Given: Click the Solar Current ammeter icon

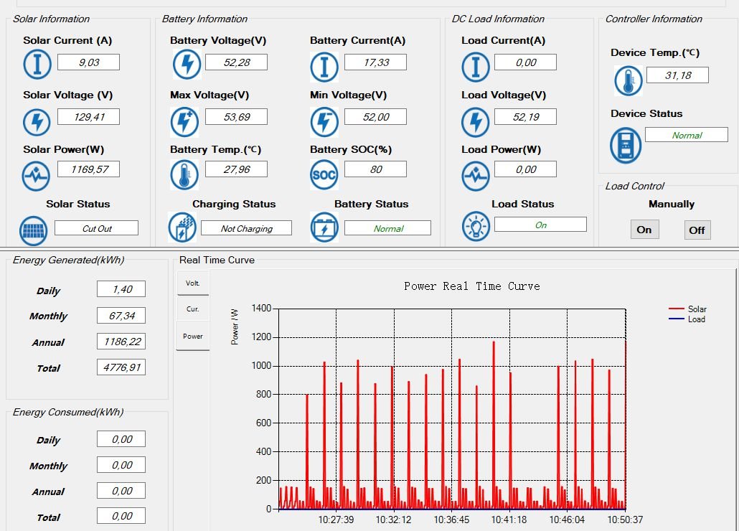Looking at the screenshot, I should [37, 65].
